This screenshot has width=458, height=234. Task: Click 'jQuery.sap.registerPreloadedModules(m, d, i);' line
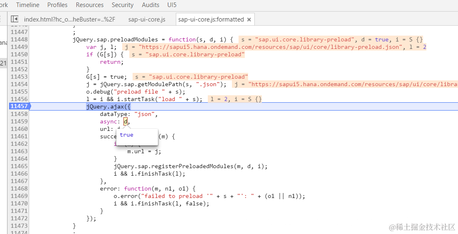190,166
